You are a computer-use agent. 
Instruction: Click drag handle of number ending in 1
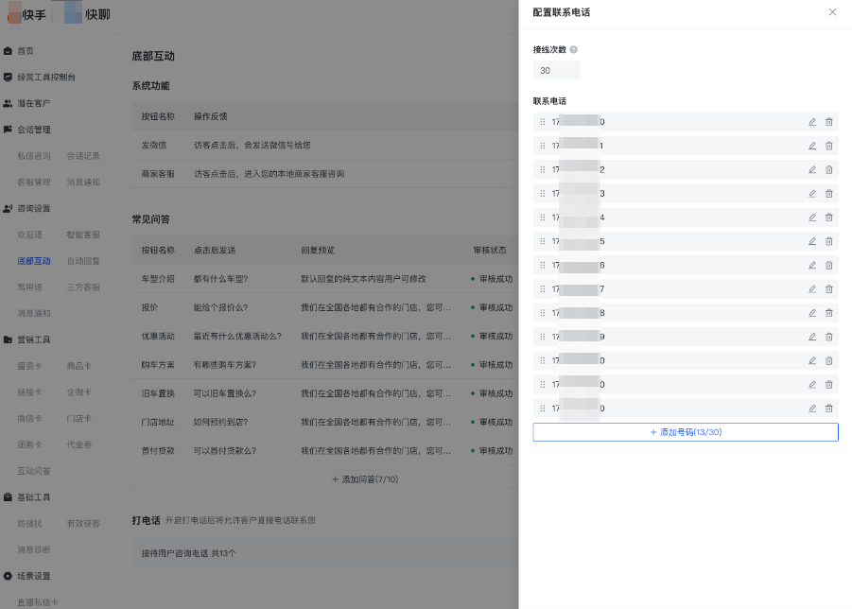(542, 146)
